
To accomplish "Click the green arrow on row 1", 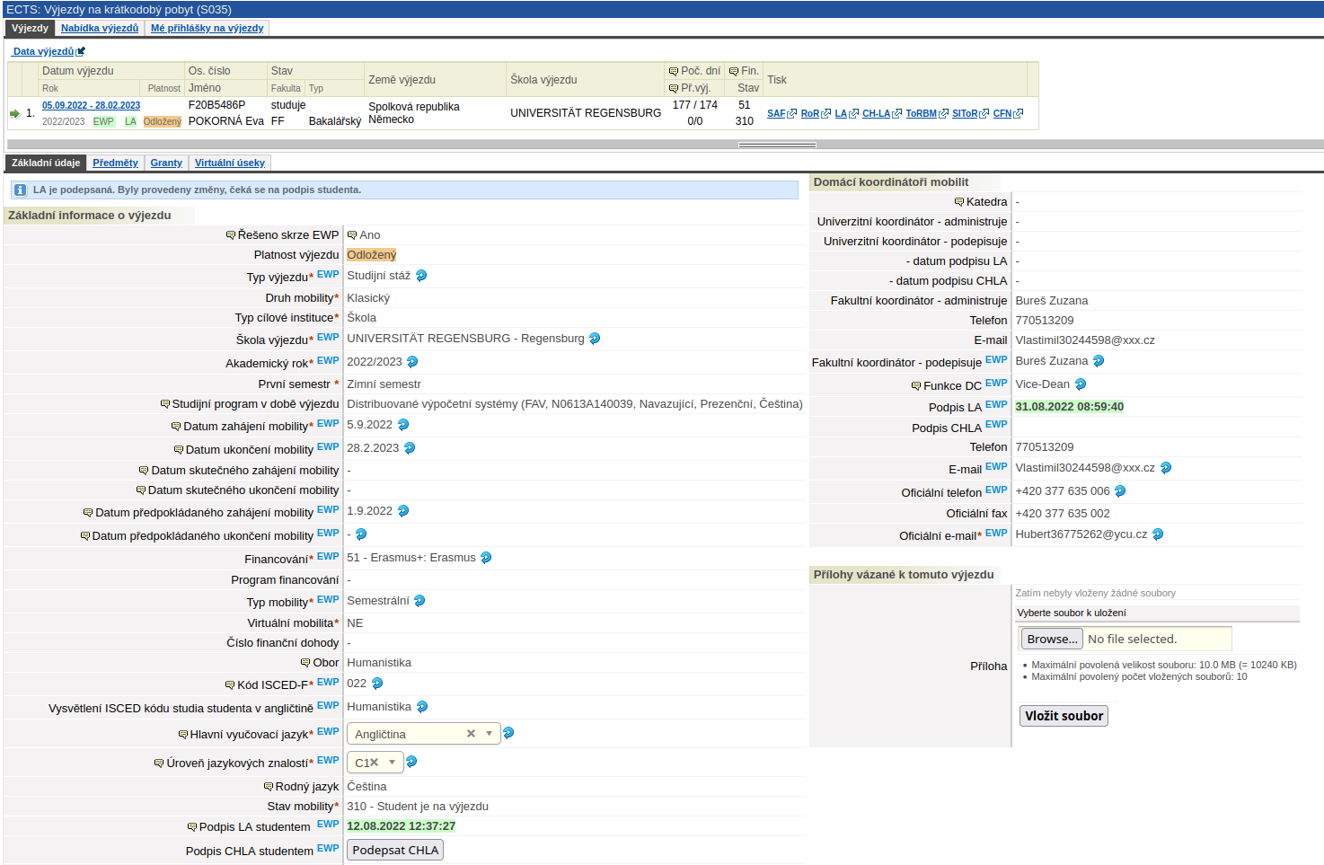I will (14, 113).
